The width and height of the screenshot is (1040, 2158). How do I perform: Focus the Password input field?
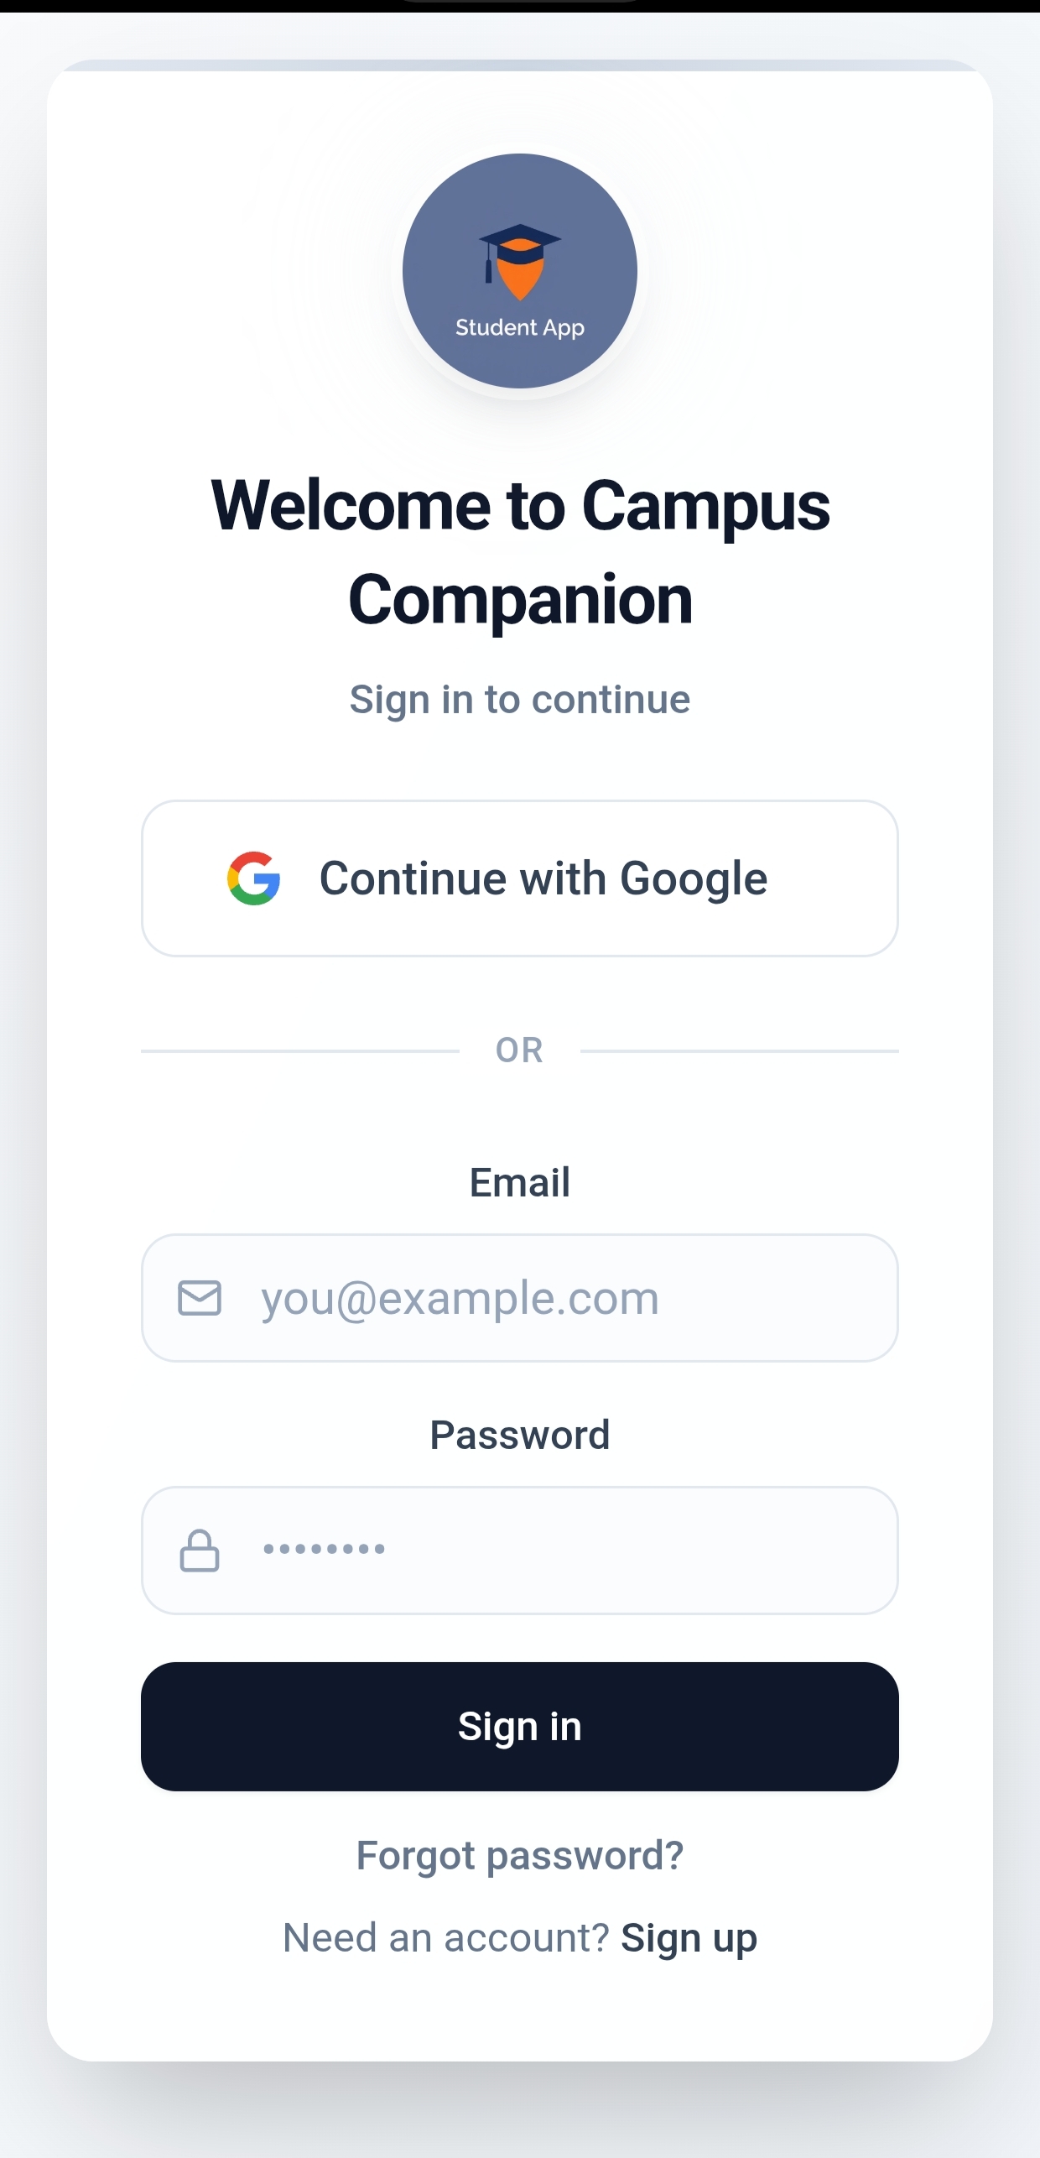(520, 1551)
